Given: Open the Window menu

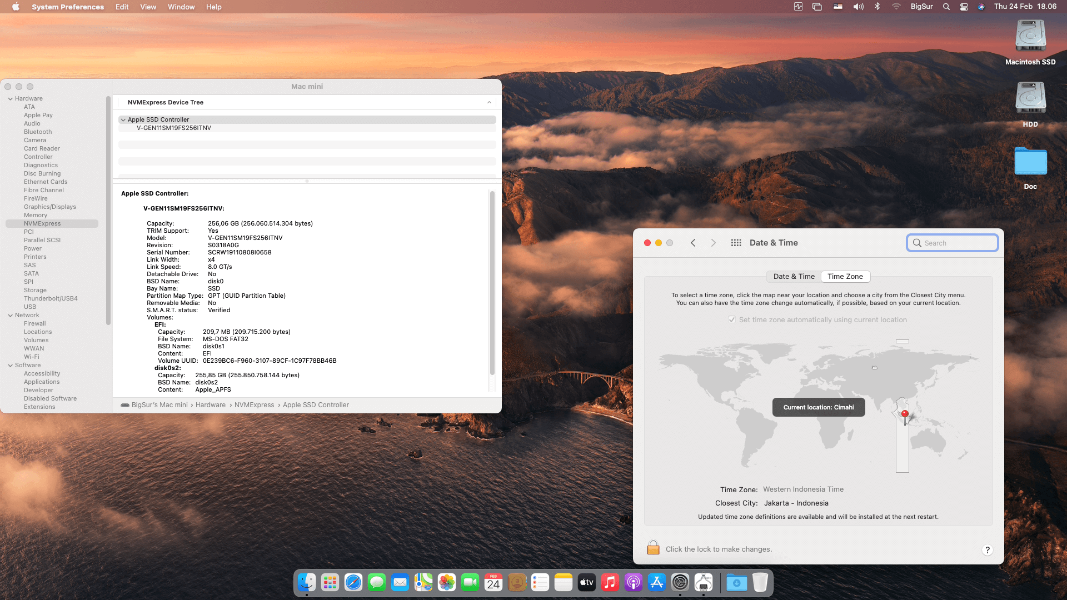Looking at the screenshot, I should coord(181,7).
